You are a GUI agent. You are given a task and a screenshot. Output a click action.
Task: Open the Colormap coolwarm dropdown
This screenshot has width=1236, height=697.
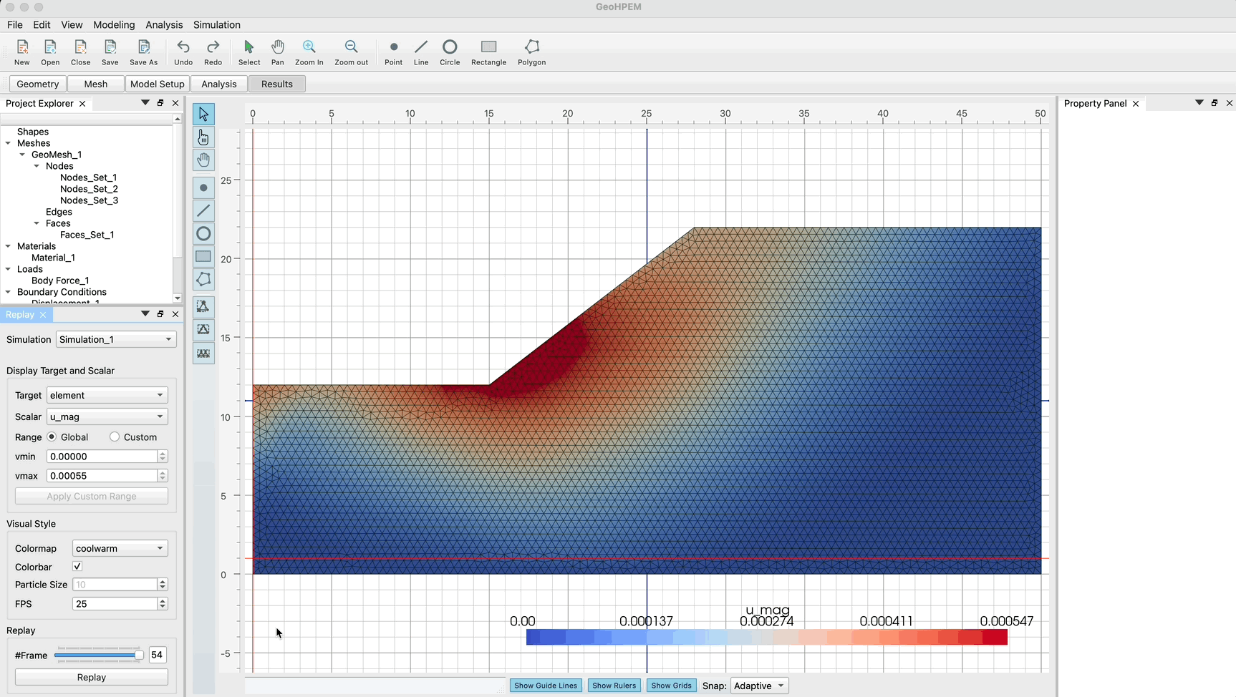(120, 549)
